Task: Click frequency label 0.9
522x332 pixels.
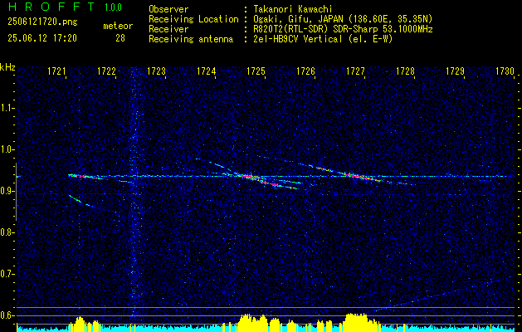Action: click(x=7, y=191)
